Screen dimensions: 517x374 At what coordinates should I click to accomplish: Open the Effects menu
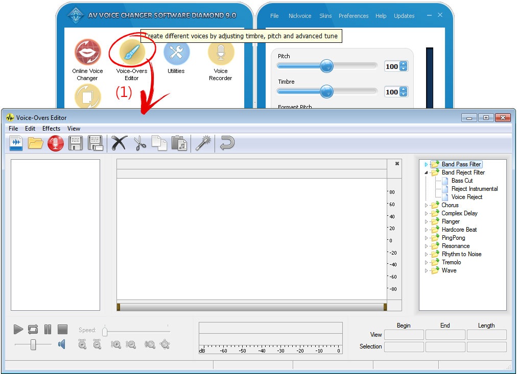click(x=51, y=129)
